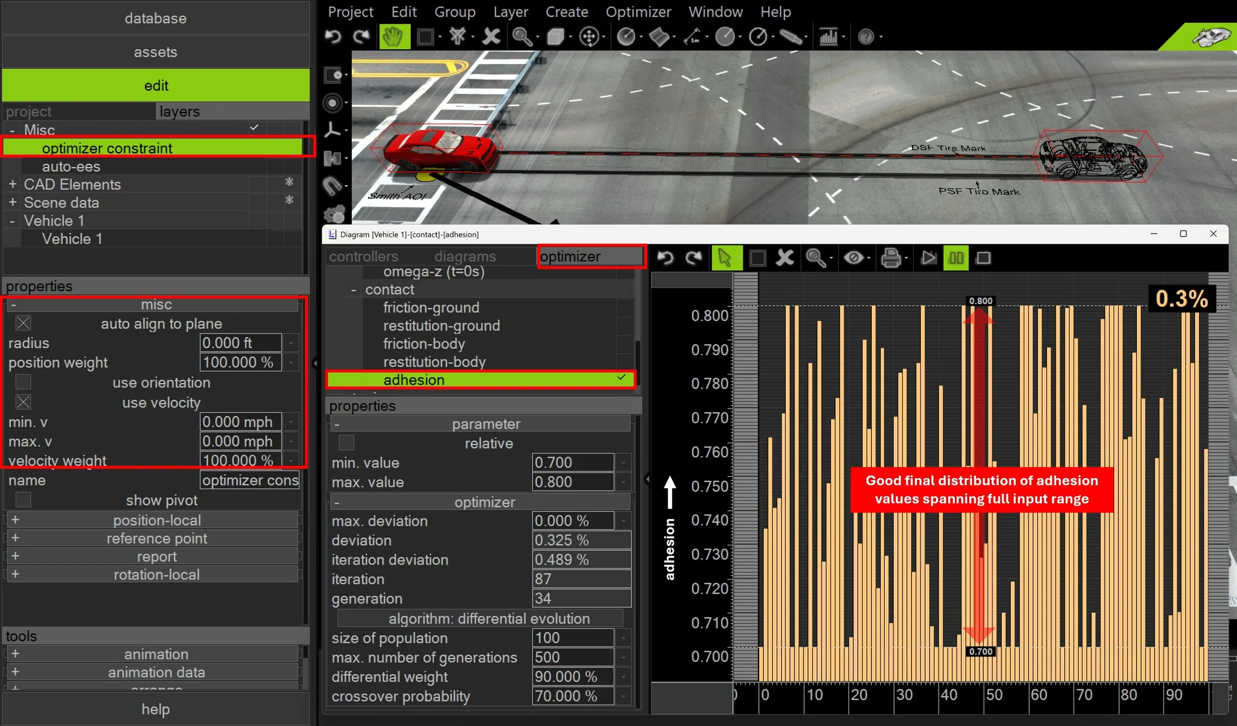
Task: Start the optimizer with play icon
Action: (x=928, y=258)
